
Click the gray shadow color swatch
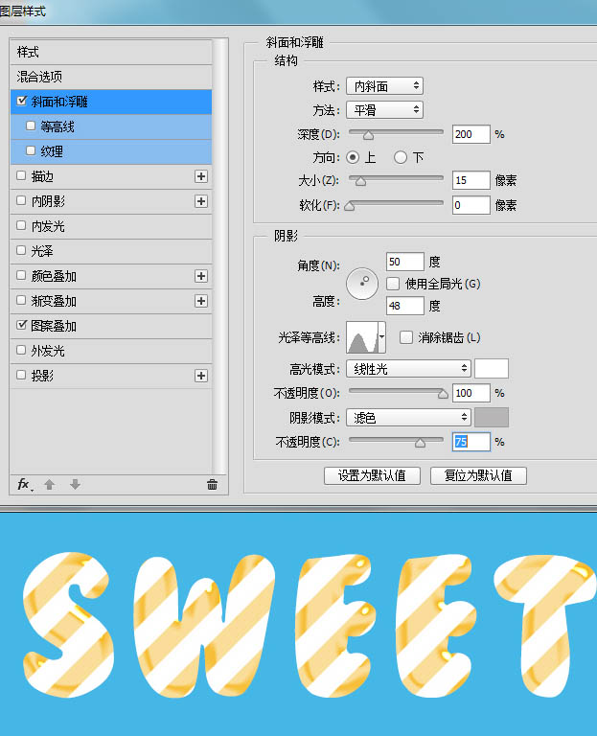click(x=492, y=417)
